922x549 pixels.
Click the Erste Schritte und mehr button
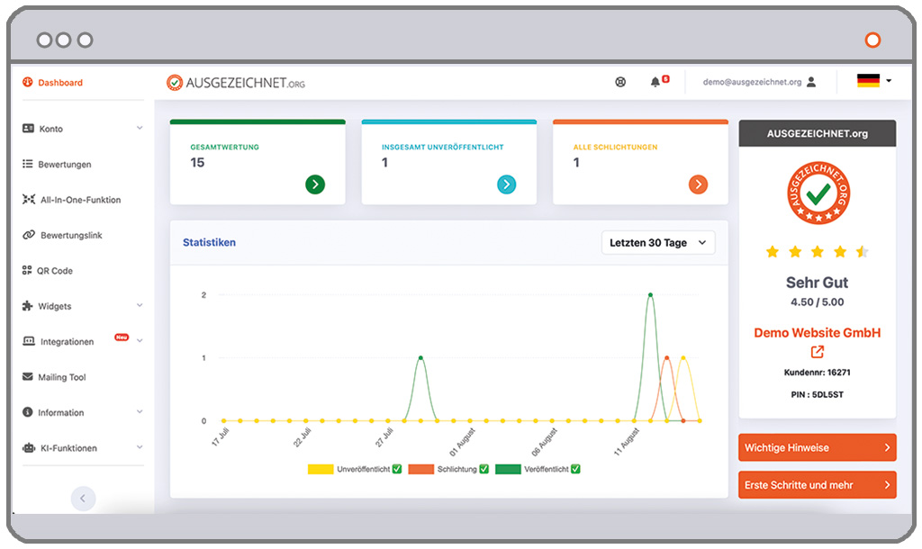817,485
